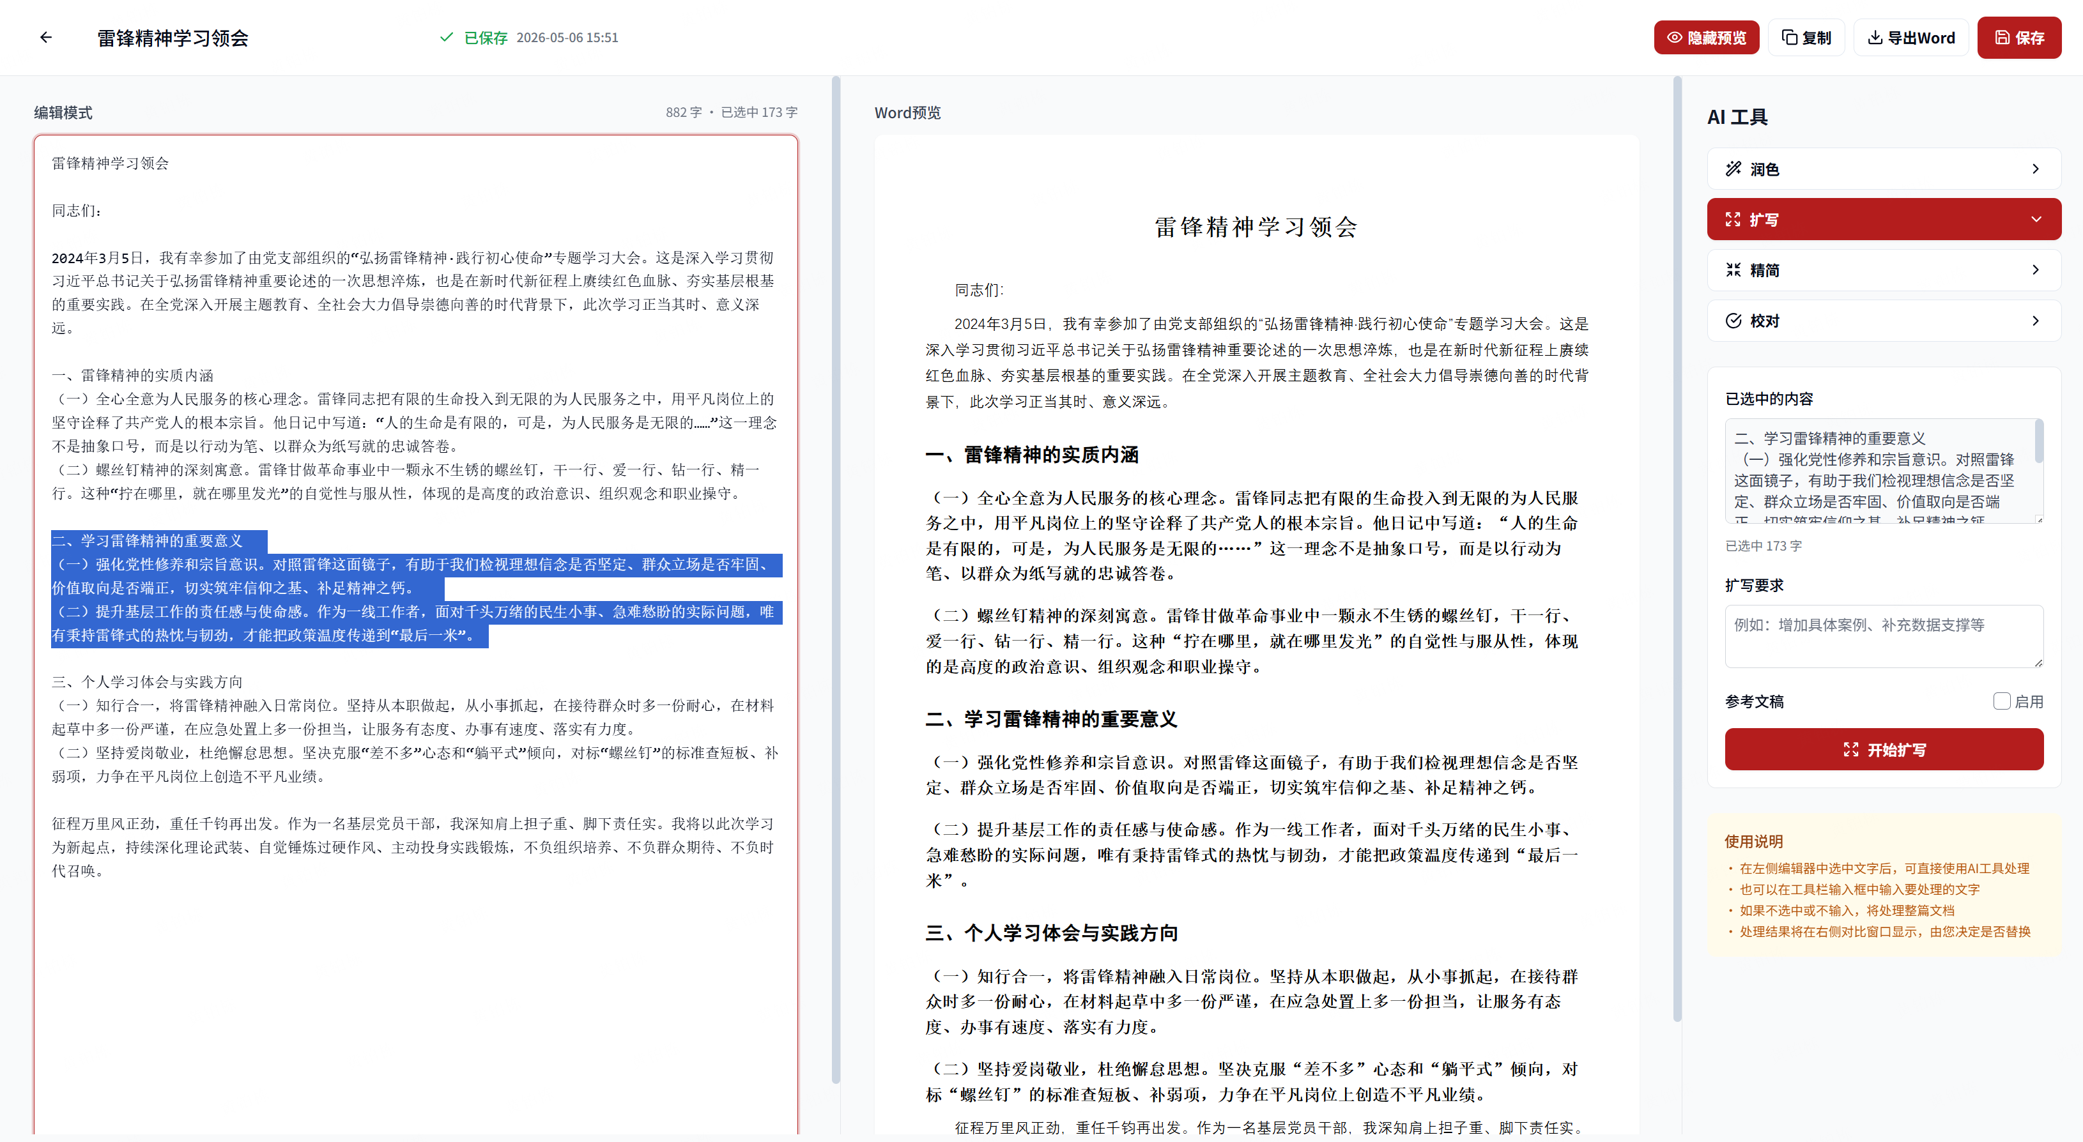The width and height of the screenshot is (2083, 1142).
Task: Expand the 润色 tool chevron
Action: (2036, 169)
